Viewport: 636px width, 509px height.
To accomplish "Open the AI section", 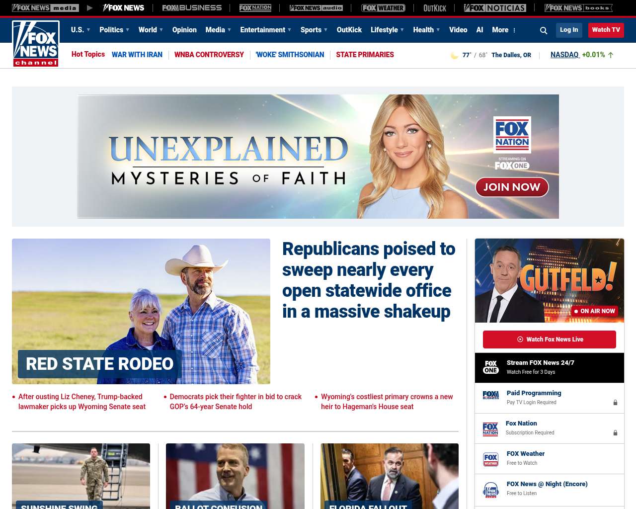I will [479, 30].
